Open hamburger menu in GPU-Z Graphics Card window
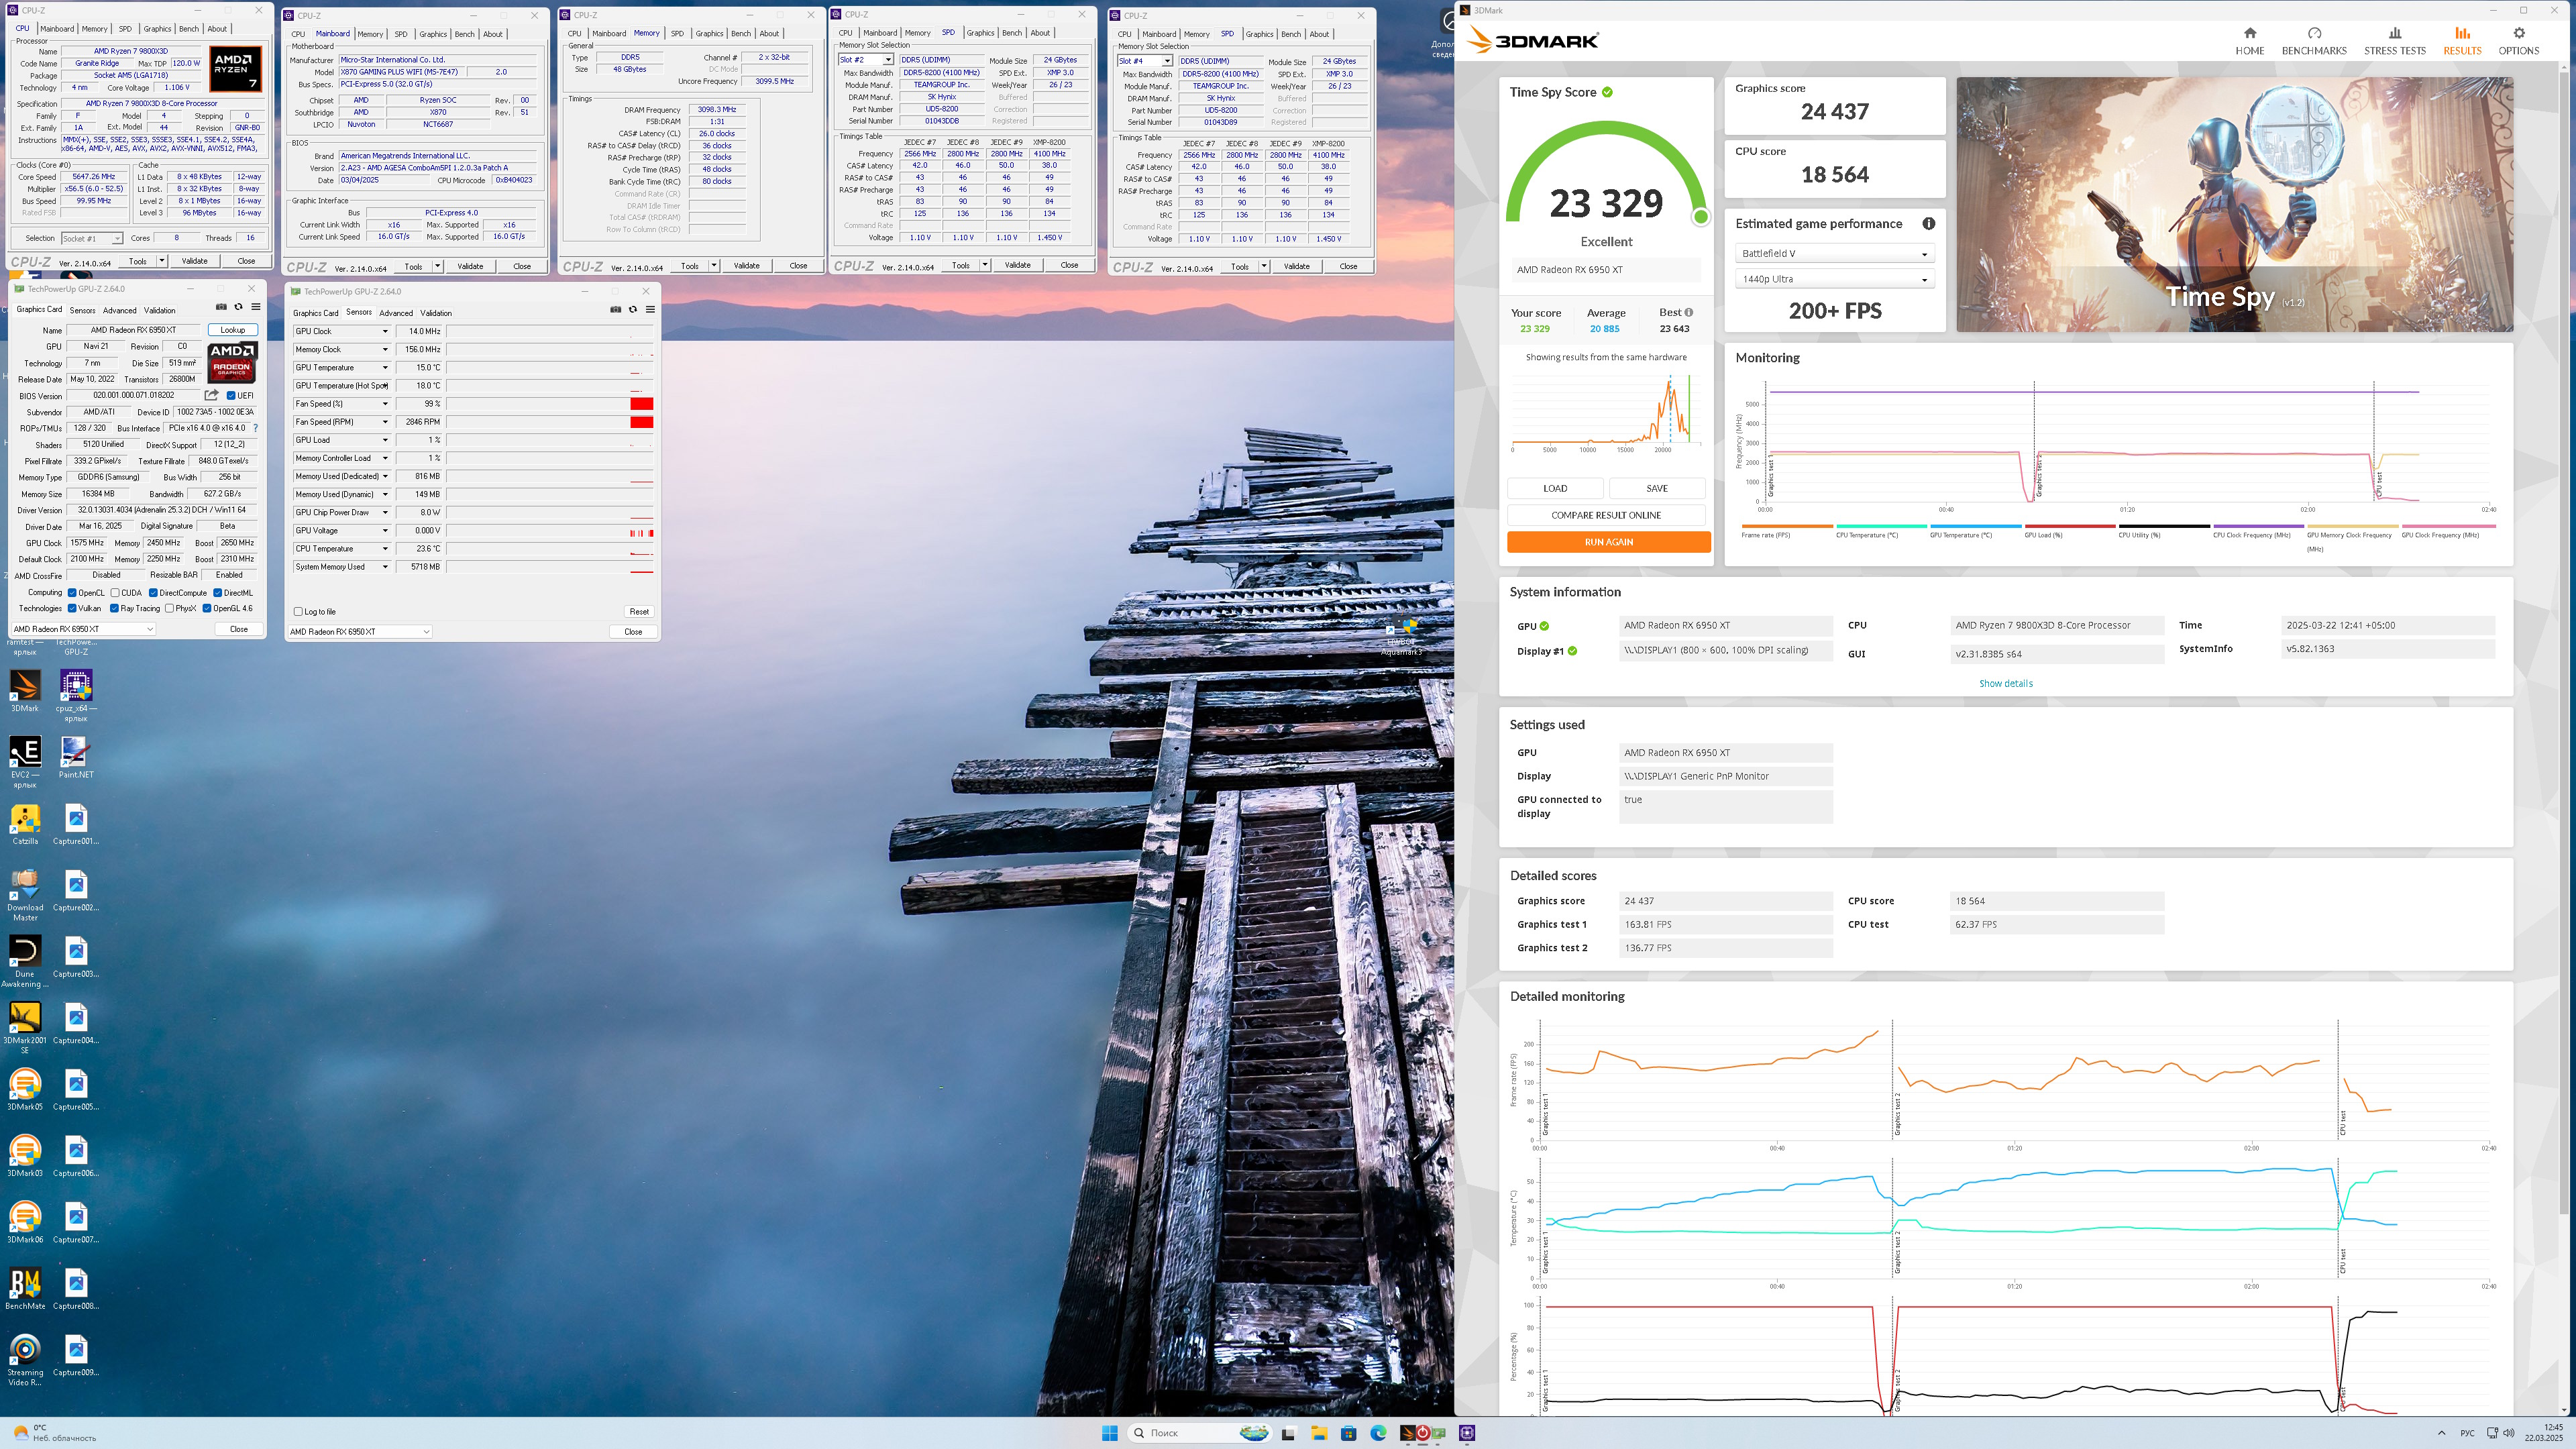This screenshot has width=2576, height=1449. [x=256, y=307]
